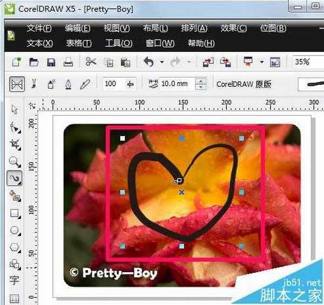The width and height of the screenshot is (324, 305).
Task: Select the Polygon tool
Action: pyautogui.click(x=15, y=248)
